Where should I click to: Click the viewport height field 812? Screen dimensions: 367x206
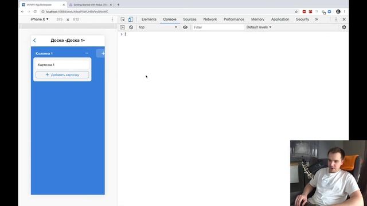pos(76,19)
